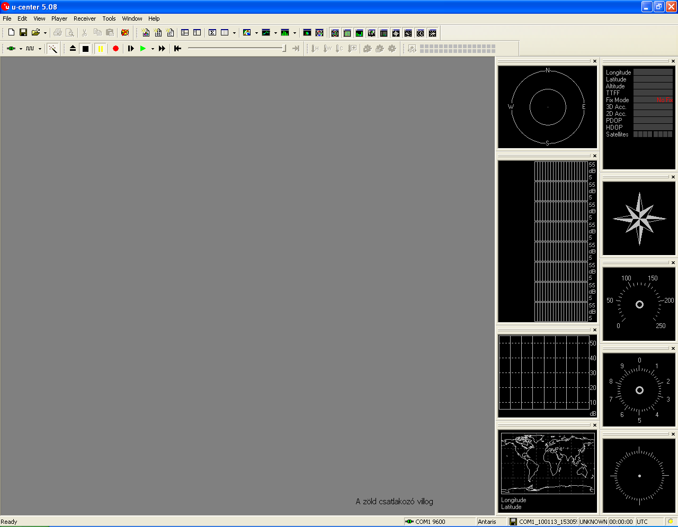The image size is (678, 527).
Task: Toggle the docked world map window button
Action: pyautogui.click(x=371, y=33)
